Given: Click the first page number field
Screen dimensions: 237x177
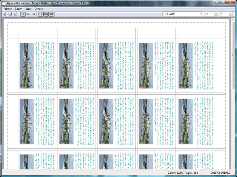Looking at the screenshot, I should point(210,14).
